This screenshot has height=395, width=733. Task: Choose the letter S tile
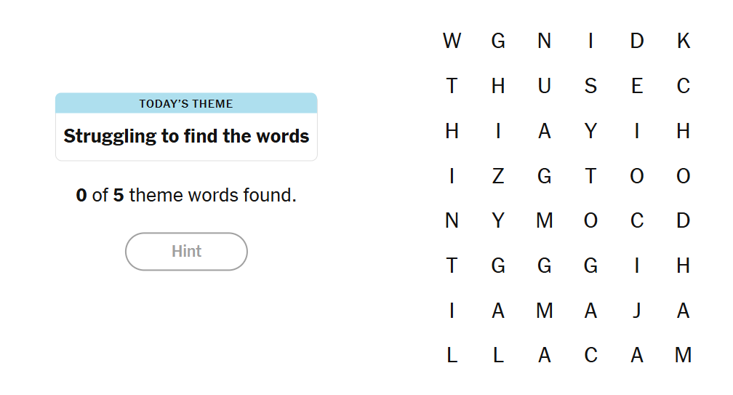pos(590,86)
